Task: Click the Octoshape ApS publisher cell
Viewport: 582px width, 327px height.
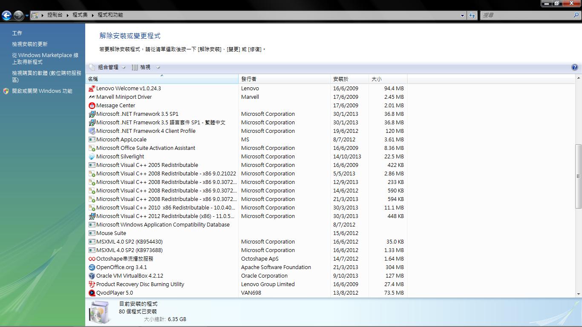Action: pyautogui.click(x=260, y=259)
